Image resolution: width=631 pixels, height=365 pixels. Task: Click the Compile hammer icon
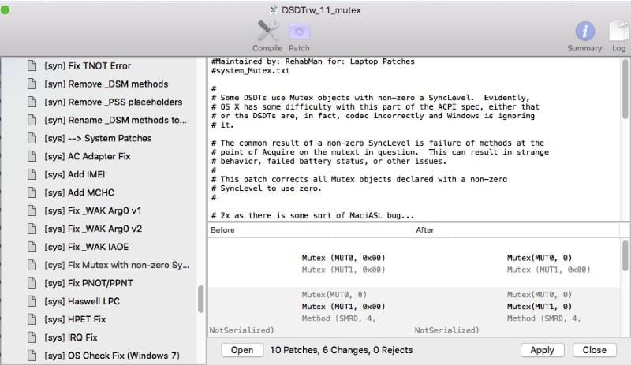pyautogui.click(x=267, y=32)
